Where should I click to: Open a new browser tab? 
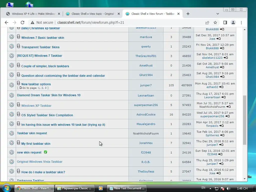point(188,14)
